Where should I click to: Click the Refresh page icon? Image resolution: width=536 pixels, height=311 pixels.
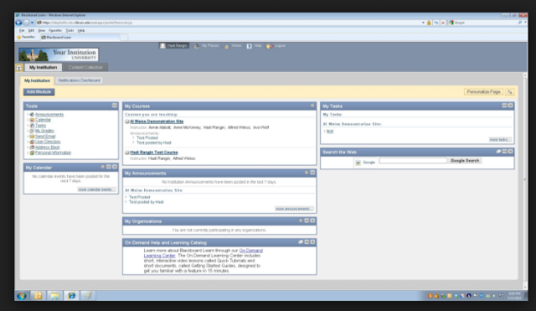436,23
